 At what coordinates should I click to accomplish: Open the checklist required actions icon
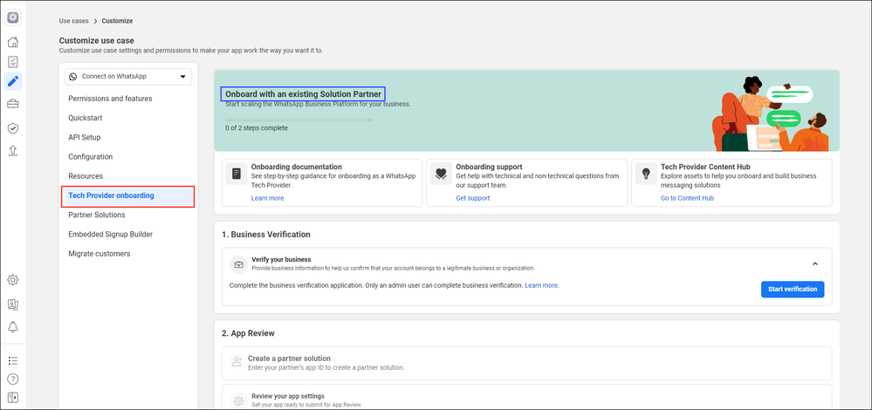(x=13, y=62)
